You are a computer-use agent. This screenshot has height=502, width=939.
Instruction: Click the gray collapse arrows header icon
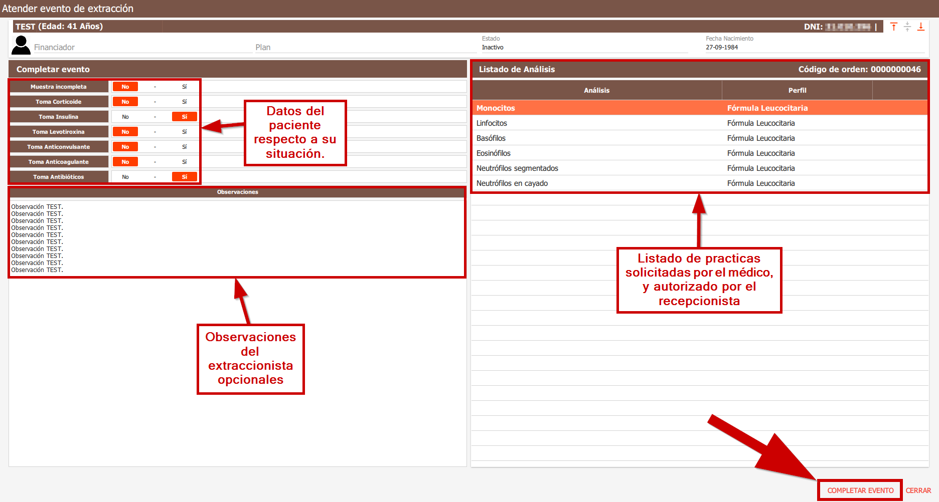point(907,27)
